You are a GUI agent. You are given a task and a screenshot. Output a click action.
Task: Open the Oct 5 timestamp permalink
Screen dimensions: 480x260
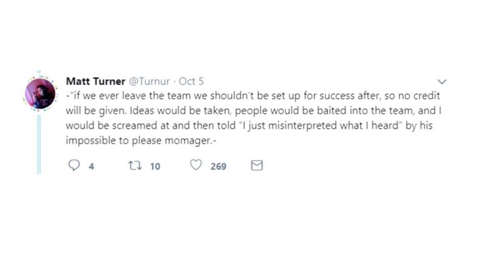[191, 81]
